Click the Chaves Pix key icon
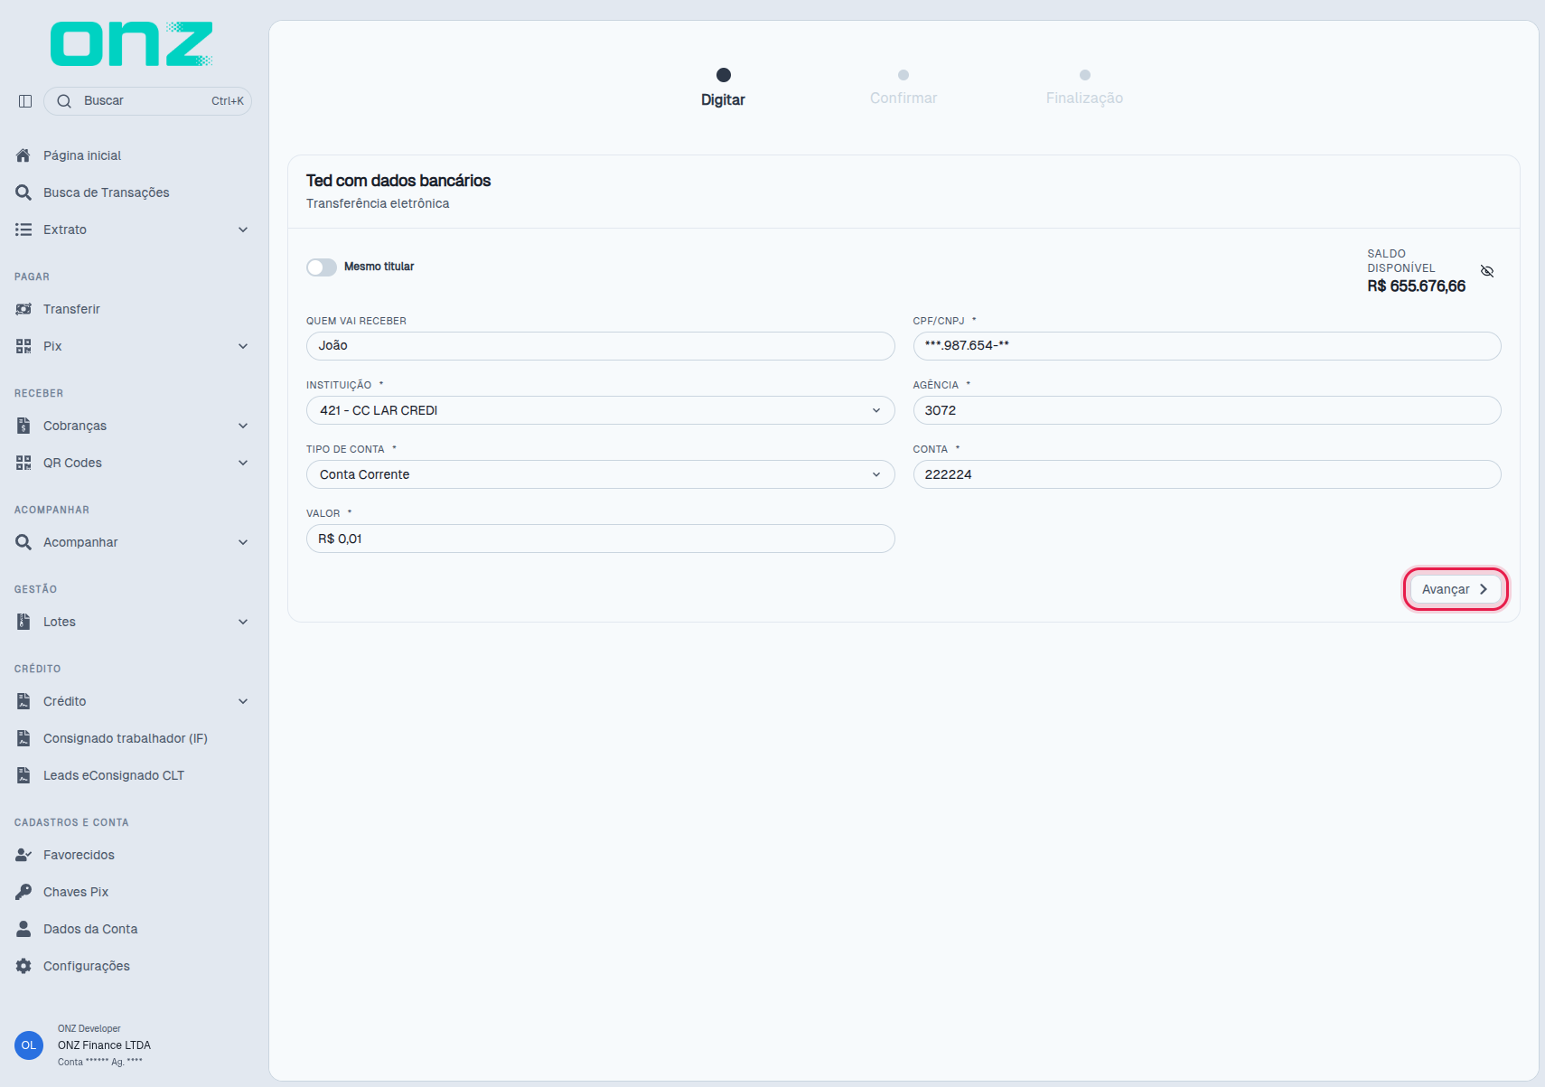 [23, 892]
